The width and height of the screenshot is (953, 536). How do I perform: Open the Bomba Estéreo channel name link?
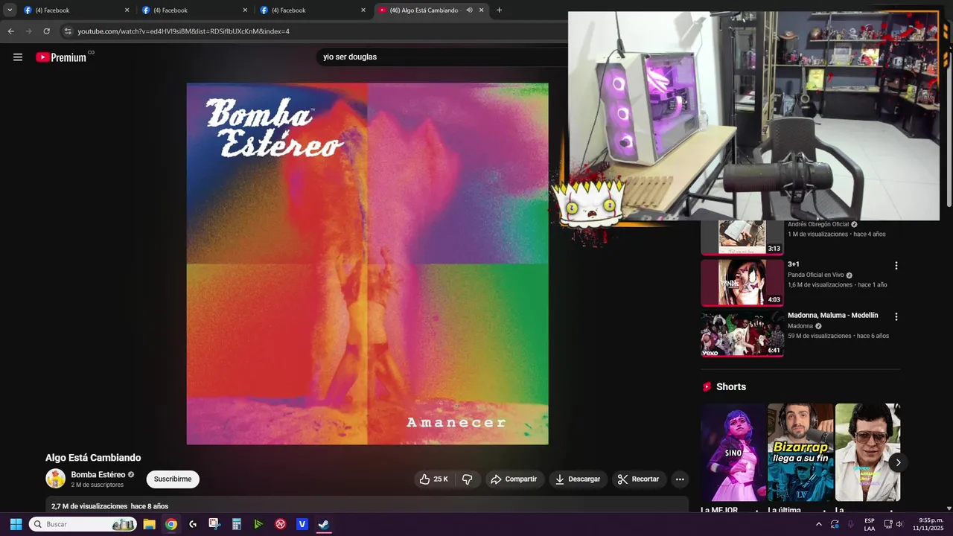point(98,475)
